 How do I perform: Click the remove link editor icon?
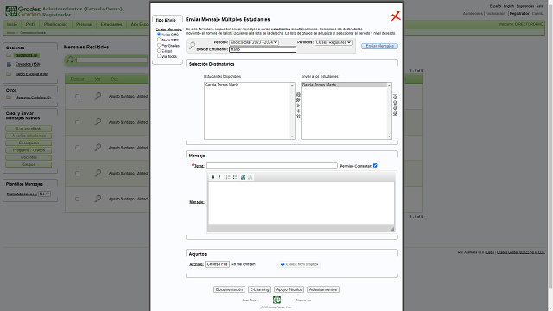[x=250, y=177]
